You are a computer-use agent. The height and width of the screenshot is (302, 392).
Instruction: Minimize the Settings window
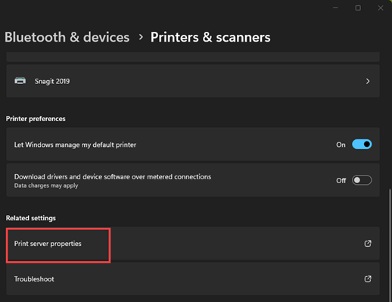[x=335, y=8]
